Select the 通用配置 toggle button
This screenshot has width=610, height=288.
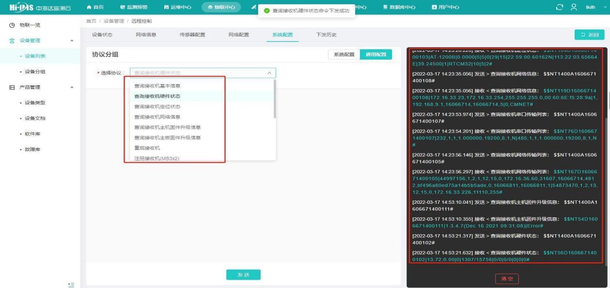click(x=375, y=55)
